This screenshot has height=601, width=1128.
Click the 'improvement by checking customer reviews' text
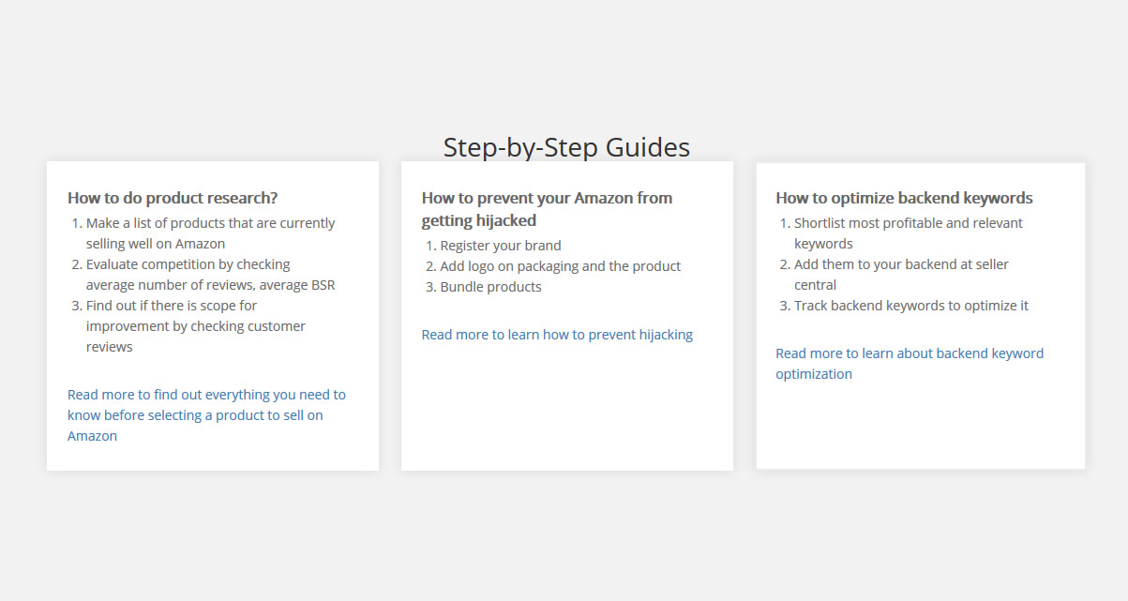click(x=196, y=337)
